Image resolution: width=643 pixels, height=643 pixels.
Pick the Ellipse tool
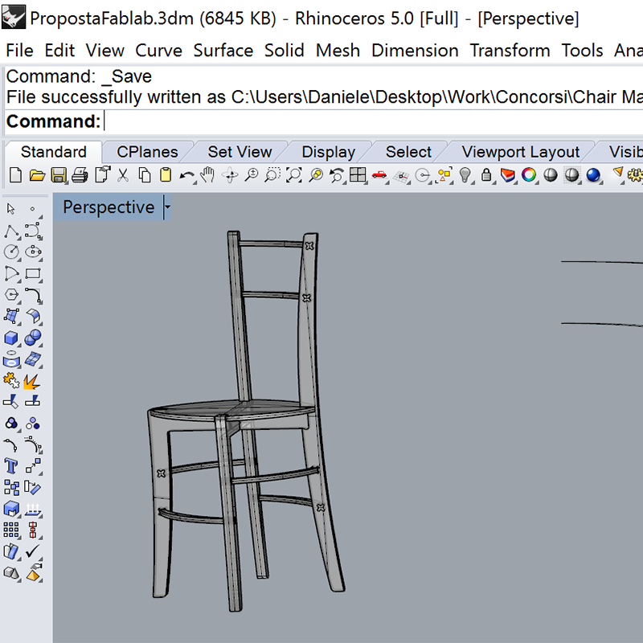pos(33,252)
